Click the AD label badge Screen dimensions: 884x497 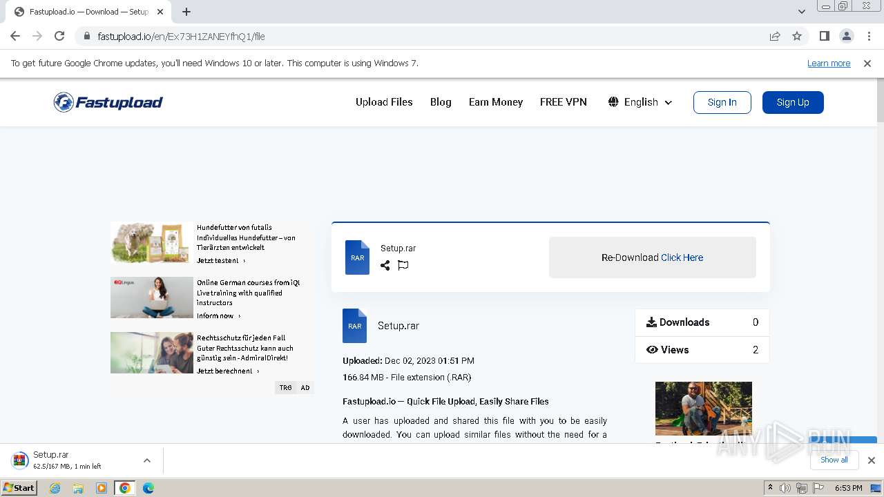tap(305, 388)
